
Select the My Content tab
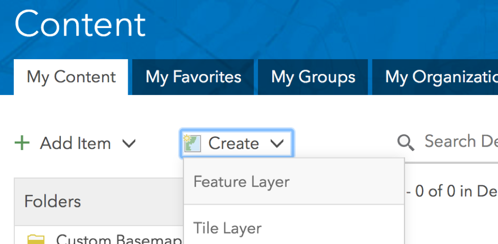click(x=71, y=77)
